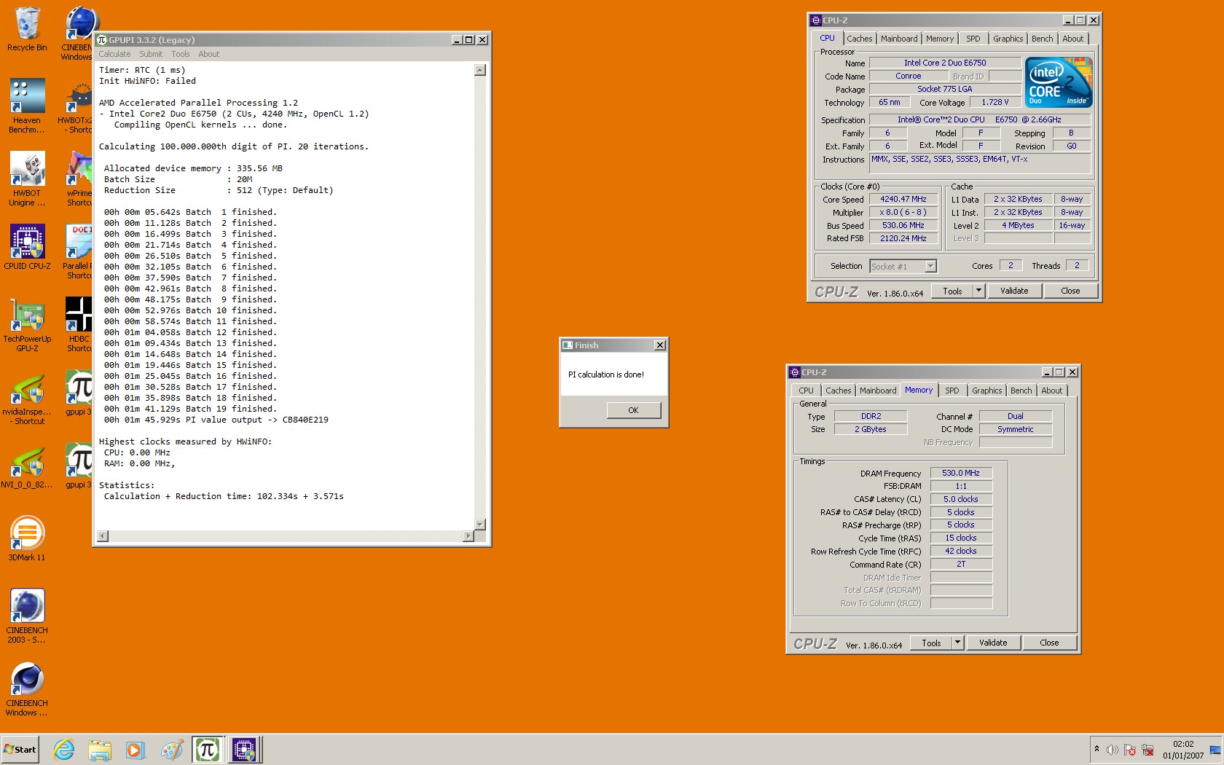Click the Start button
The width and height of the screenshot is (1224, 765).
pyautogui.click(x=20, y=750)
